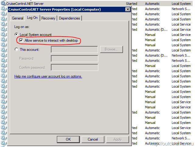Viewport: 196px width, 147px height.
Task: Select the Log On tab
Action: [32, 18]
